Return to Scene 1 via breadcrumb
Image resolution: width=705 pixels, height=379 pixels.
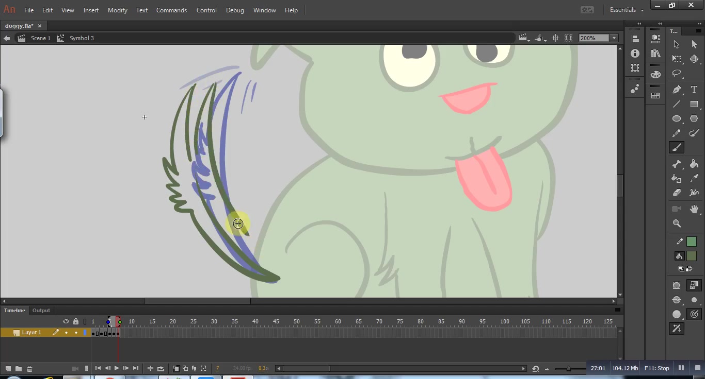40,38
